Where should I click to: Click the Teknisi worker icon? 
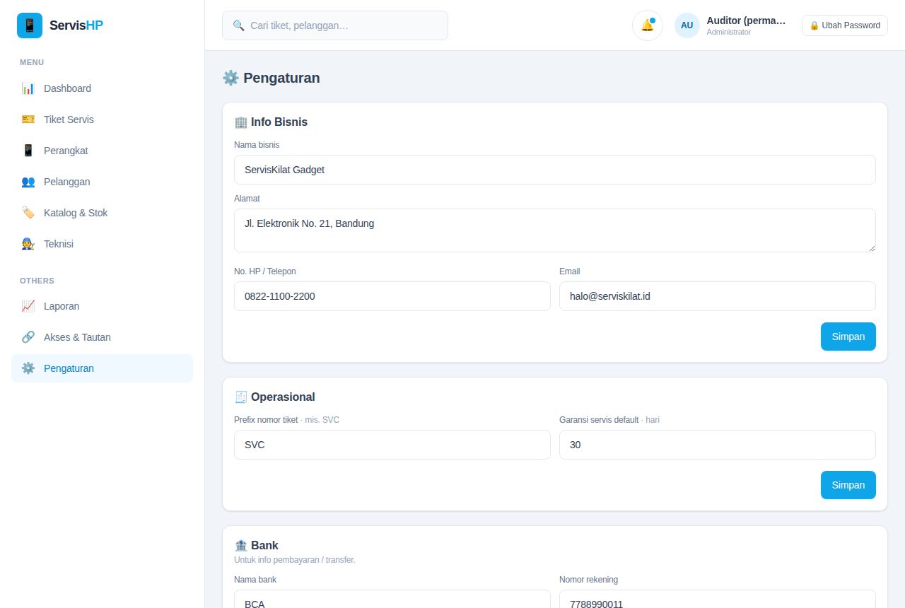(28, 244)
